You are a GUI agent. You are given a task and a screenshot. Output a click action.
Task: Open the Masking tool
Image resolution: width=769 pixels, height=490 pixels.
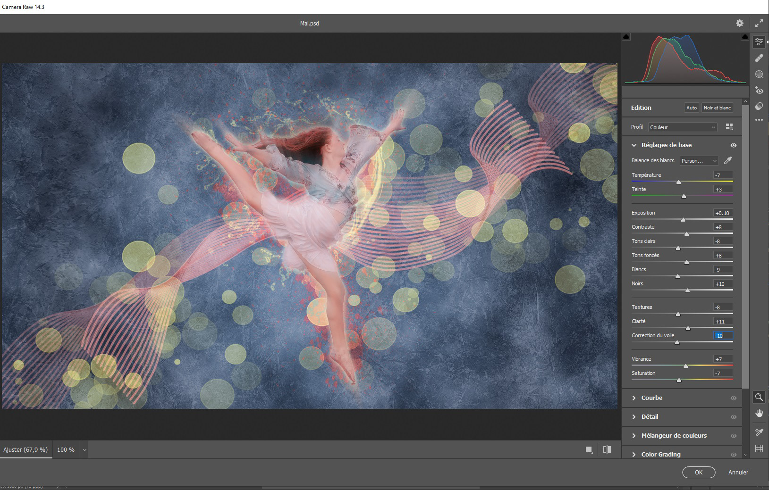coord(759,74)
